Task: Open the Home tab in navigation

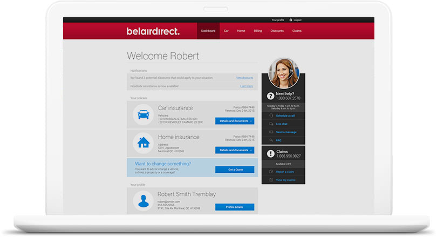Action: click(x=241, y=31)
